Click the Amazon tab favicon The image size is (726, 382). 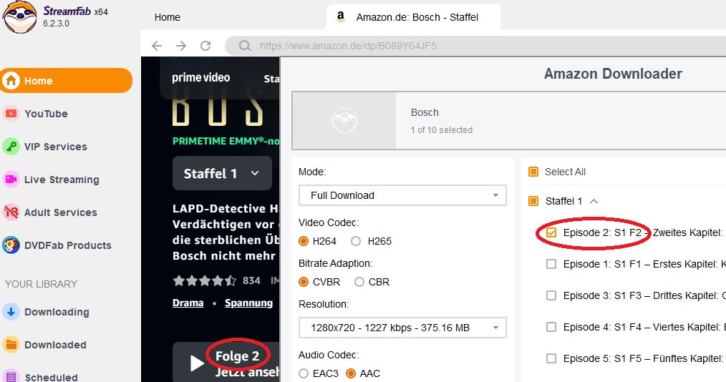(x=341, y=16)
